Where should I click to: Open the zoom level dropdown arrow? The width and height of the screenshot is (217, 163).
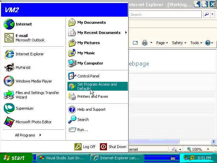(x=208, y=149)
